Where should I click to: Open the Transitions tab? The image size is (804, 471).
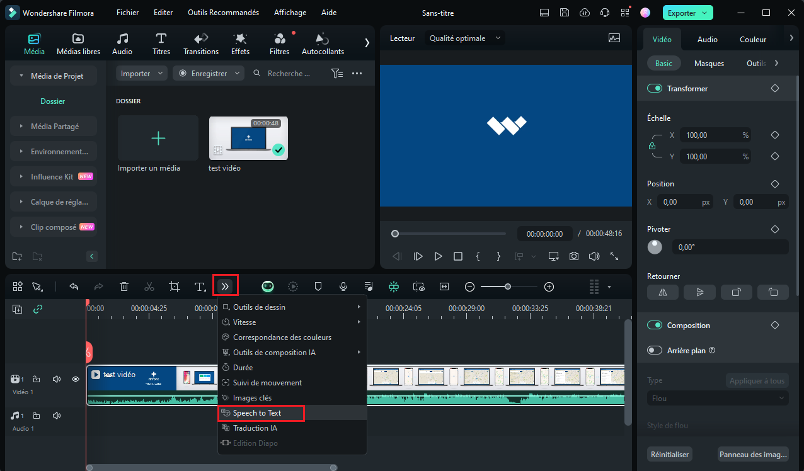click(x=201, y=44)
